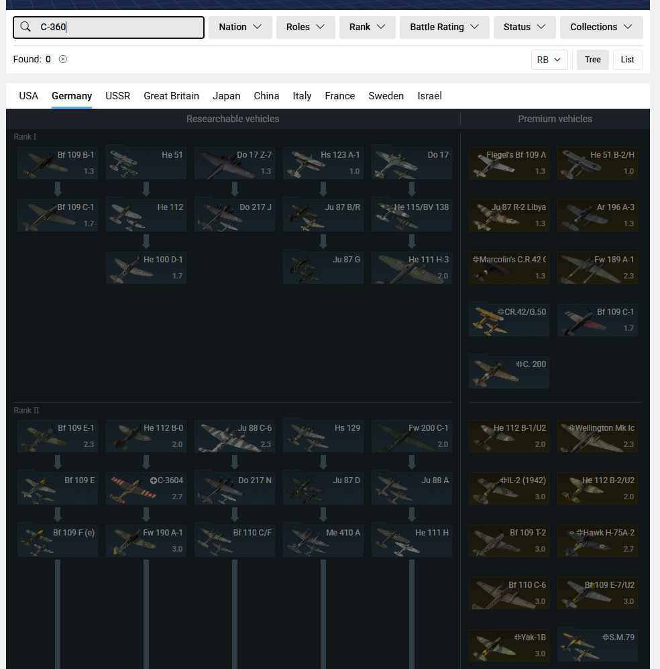The width and height of the screenshot is (660, 669).
Task: Select the Ju 88 C-6 aircraft
Action: click(x=235, y=435)
